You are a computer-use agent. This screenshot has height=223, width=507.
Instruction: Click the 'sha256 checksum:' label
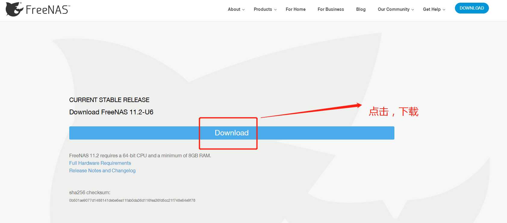click(90, 193)
